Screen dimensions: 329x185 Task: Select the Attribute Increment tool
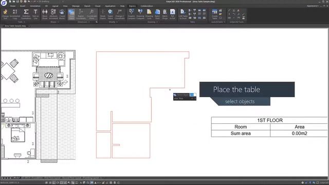click(x=53, y=14)
